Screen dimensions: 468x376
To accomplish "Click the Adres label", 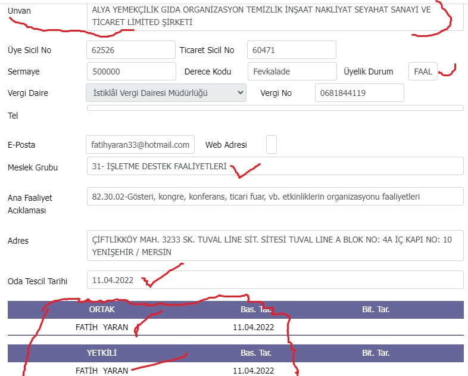I will tap(18, 241).
